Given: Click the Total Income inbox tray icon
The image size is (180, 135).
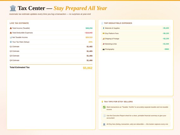Looking at the screenshot, I should (x=11, y=28).
